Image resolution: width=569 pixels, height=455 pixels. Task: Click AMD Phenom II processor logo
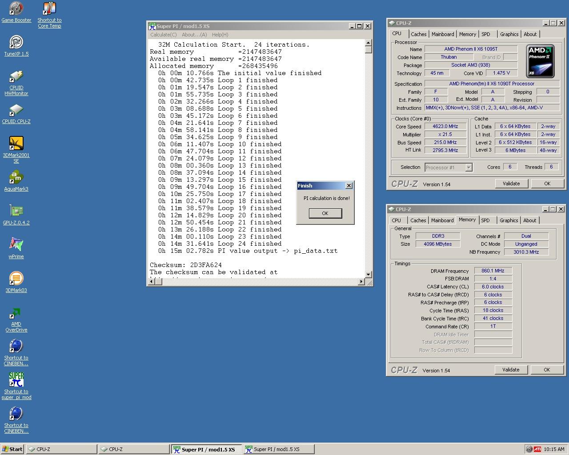click(x=540, y=61)
